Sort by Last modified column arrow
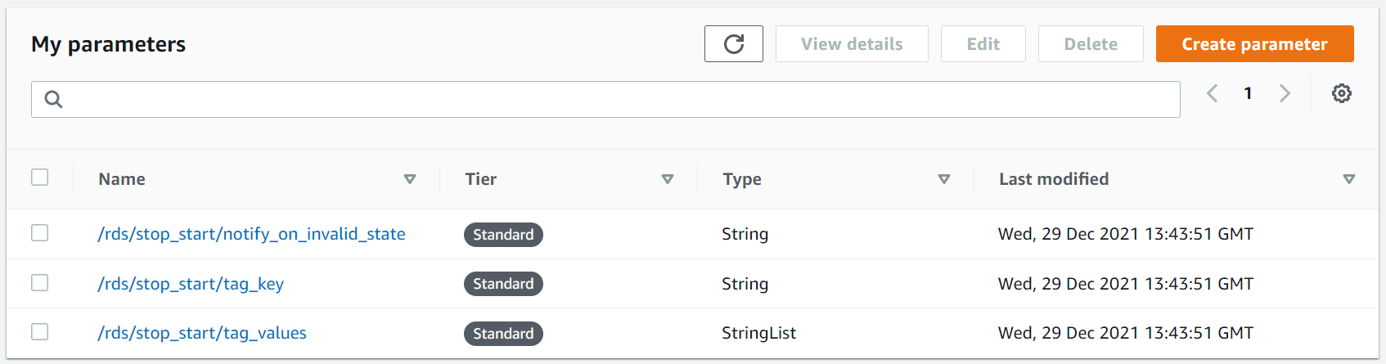 (x=1349, y=179)
